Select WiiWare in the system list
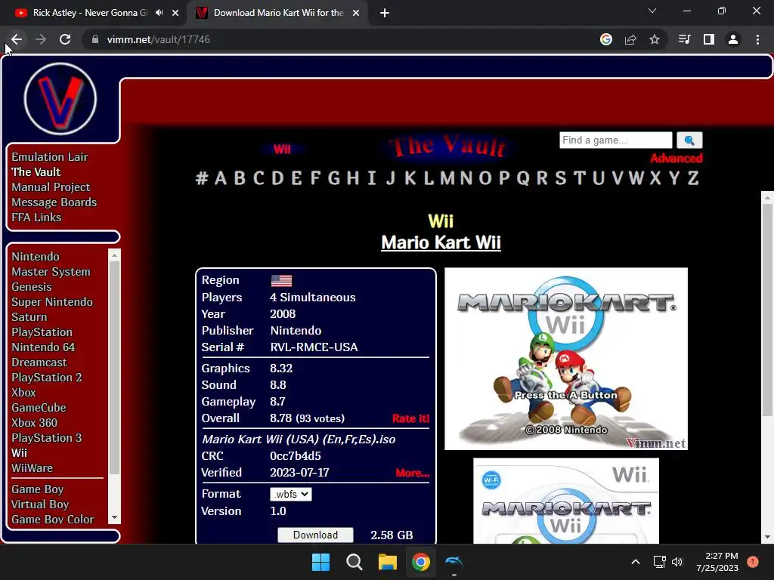 point(32,468)
